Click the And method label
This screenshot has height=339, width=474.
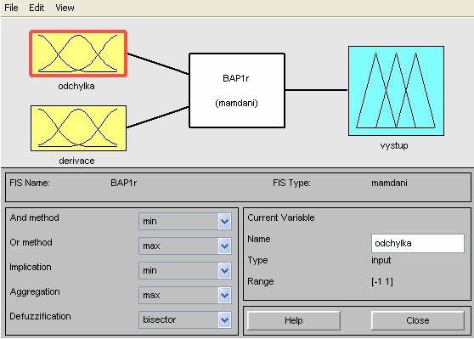click(x=35, y=218)
